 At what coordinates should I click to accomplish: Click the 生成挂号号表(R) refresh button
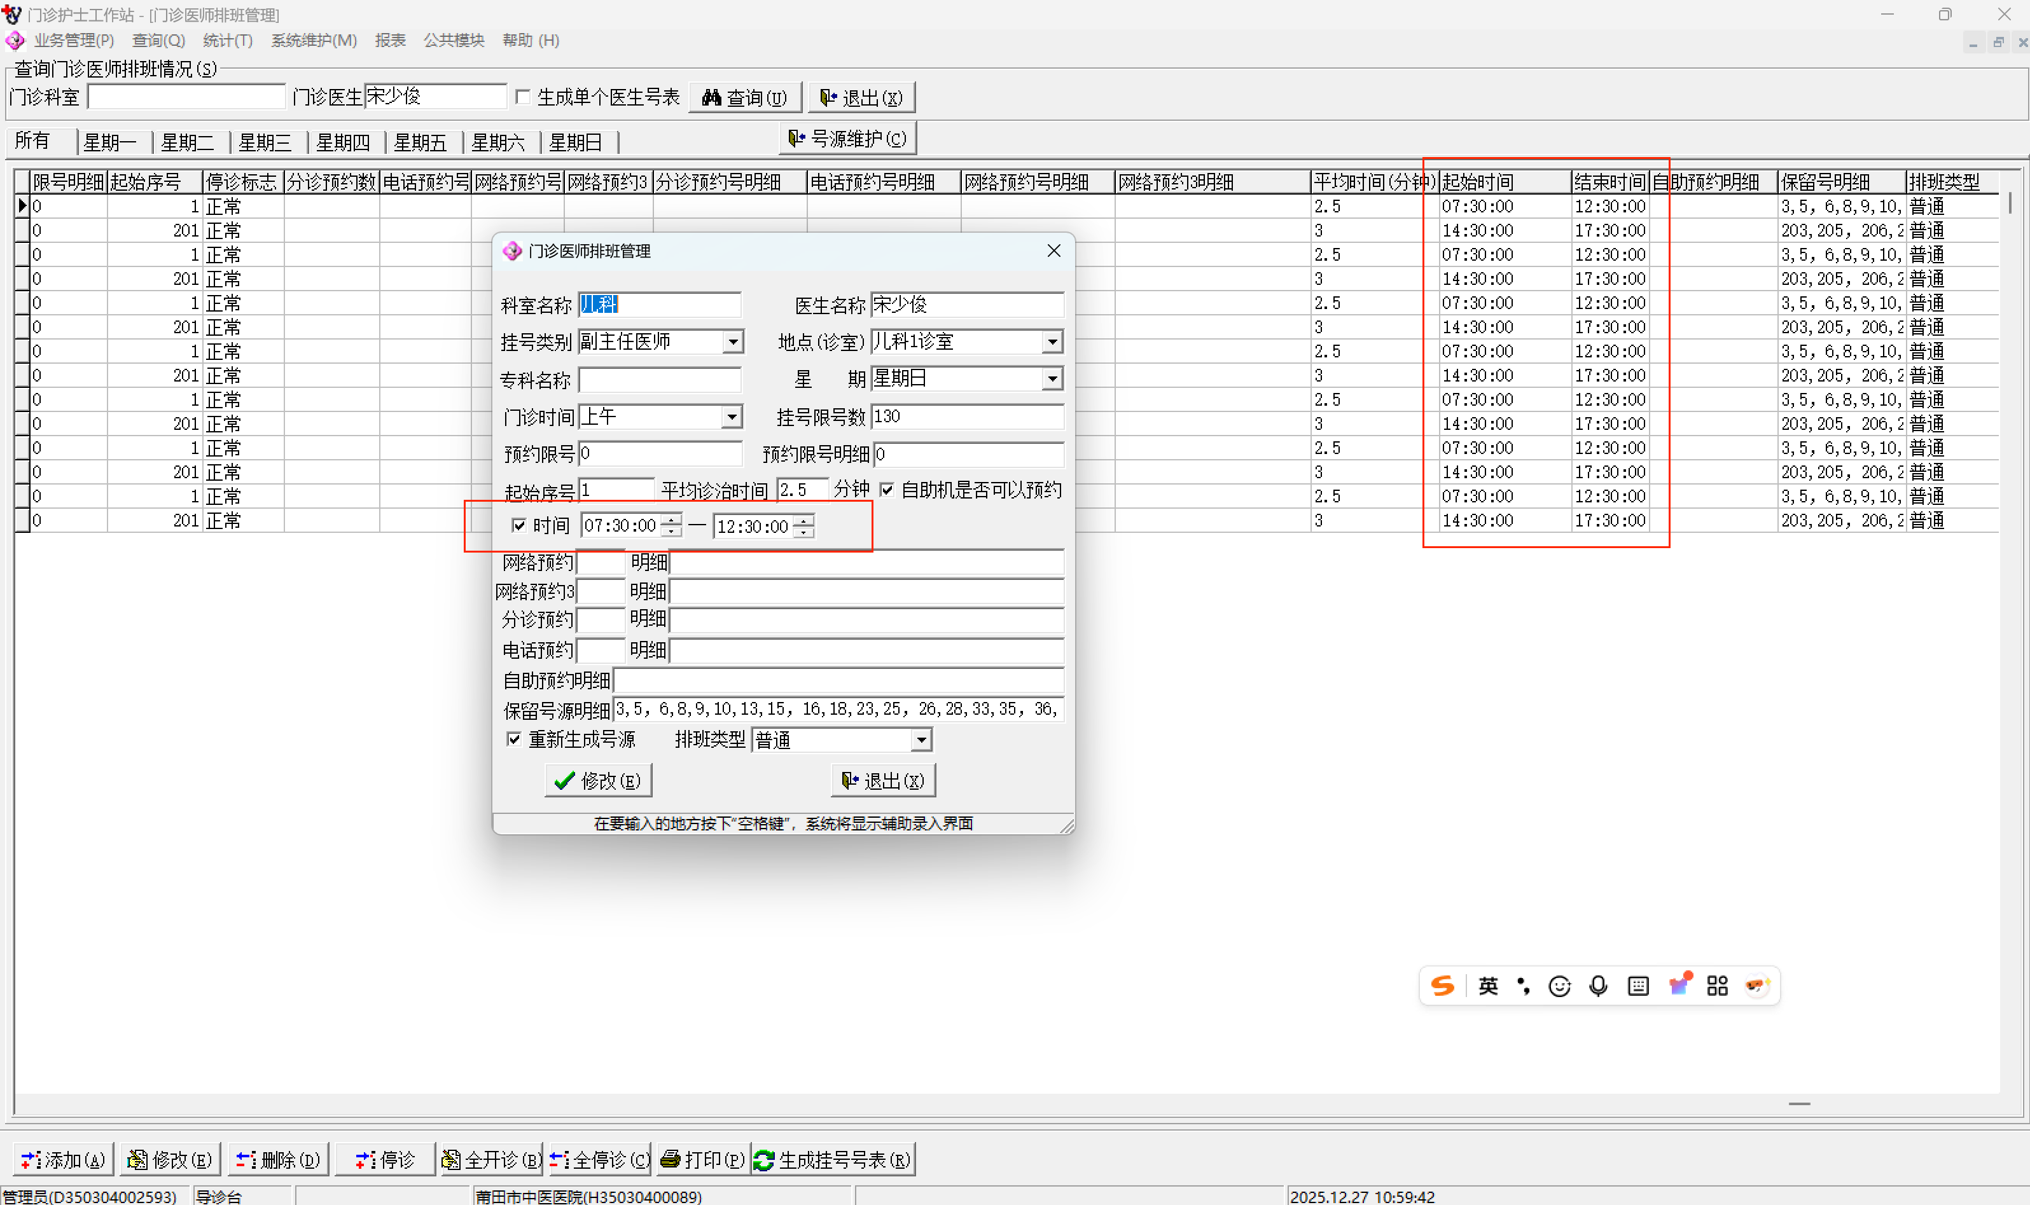pyautogui.click(x=833, y=1159)
